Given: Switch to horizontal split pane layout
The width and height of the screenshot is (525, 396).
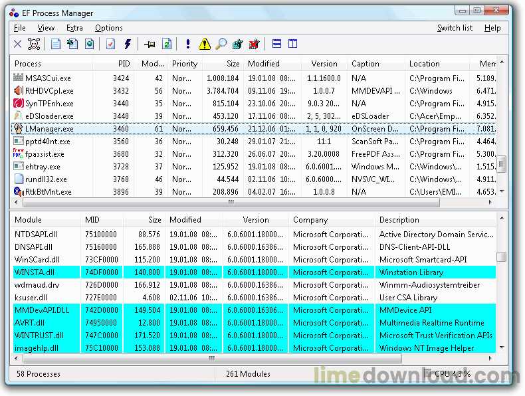Looking at the screenshot, I should coord(277,45).
